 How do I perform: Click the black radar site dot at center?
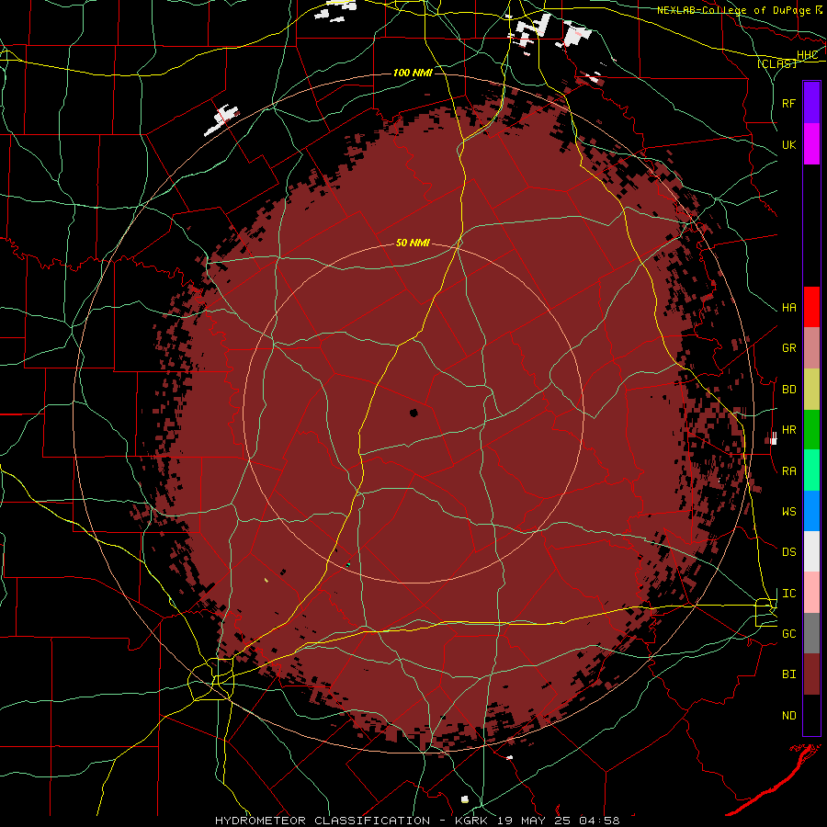pyautogui.click(x=413, y=413)
